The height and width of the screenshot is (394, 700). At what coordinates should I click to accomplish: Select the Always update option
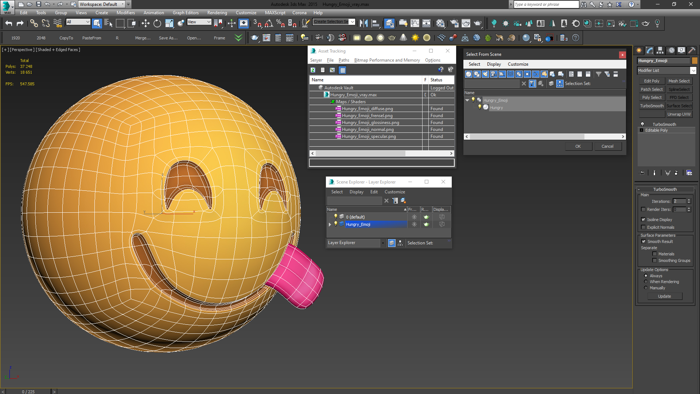[646, 275]
